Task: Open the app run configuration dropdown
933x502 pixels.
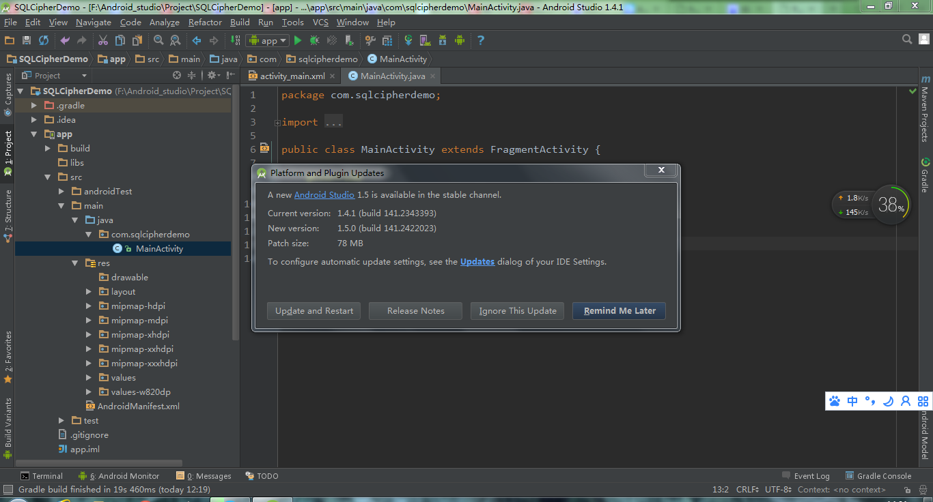Action: pyautogui.click(x=268, y=40)
